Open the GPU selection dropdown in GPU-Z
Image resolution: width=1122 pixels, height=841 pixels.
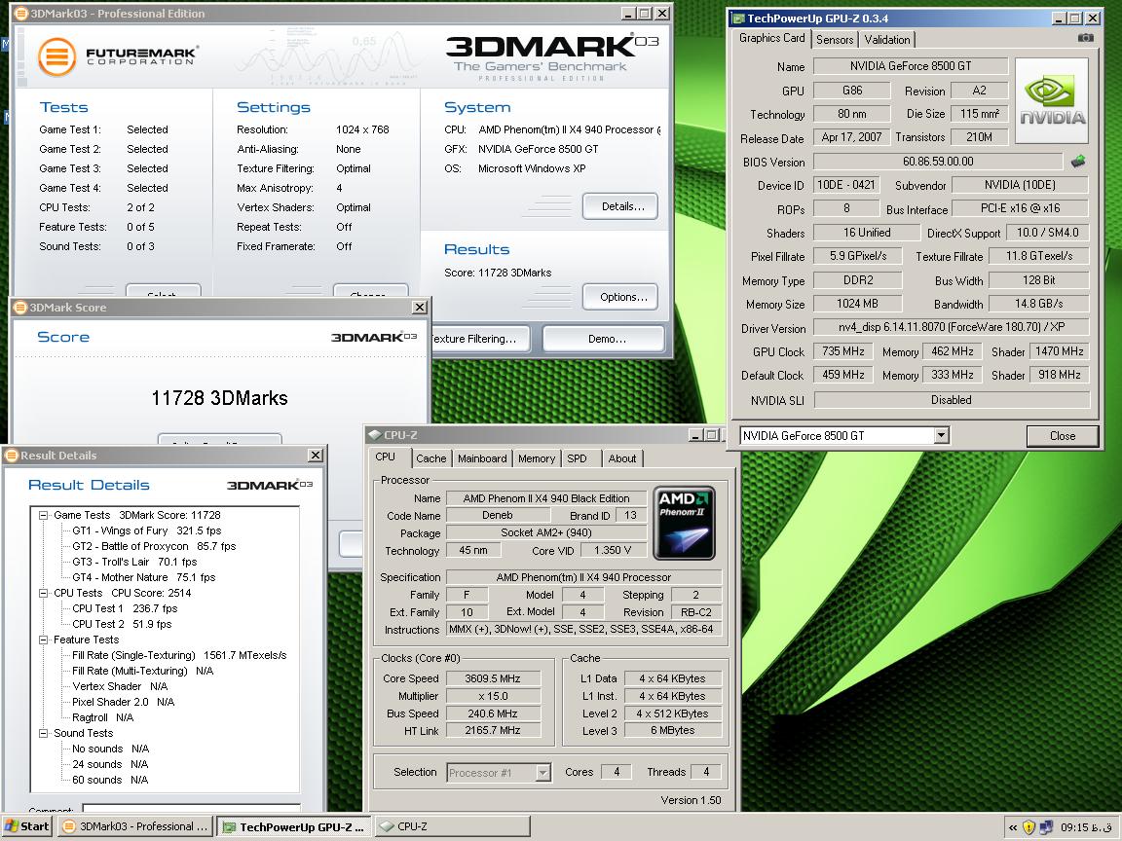(x=942, y=435)
